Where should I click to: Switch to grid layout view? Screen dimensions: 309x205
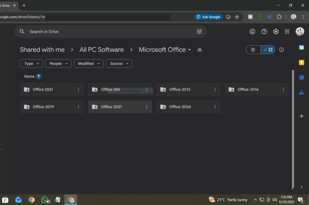[x=268, y=50]
